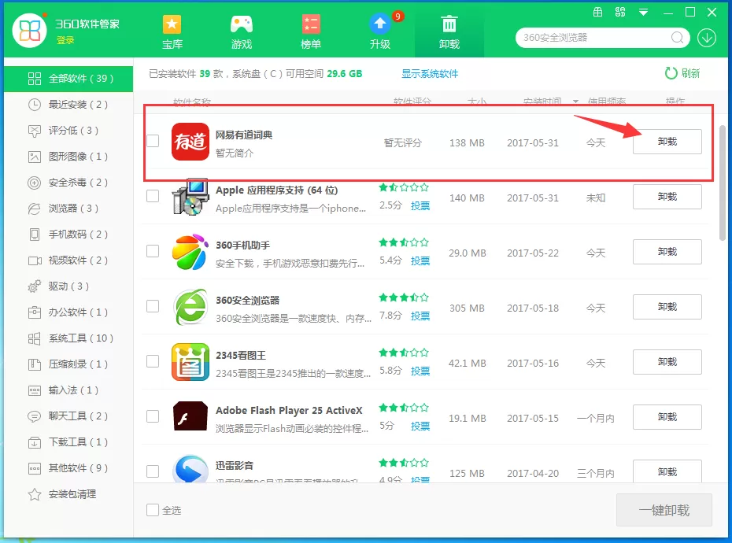The image size is (732, 543).
Task: Select 系统工具 (10) category
Action: pos(68,338)
